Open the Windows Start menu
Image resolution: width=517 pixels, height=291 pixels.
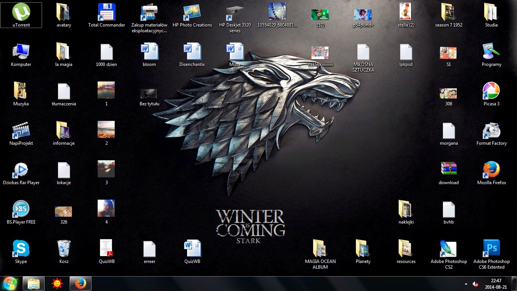pyautogui.click(x=10, y=283)
